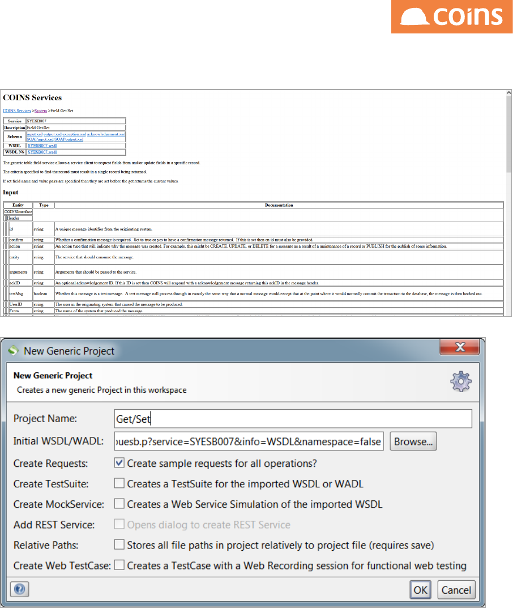Screen dimensions: 513x608
Task: Open the exception.xsd schema link
Action: coord(74,134)
